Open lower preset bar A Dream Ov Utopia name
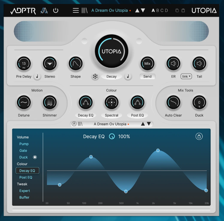This screenshot has width=224, height=221. (x=110, y=124)
